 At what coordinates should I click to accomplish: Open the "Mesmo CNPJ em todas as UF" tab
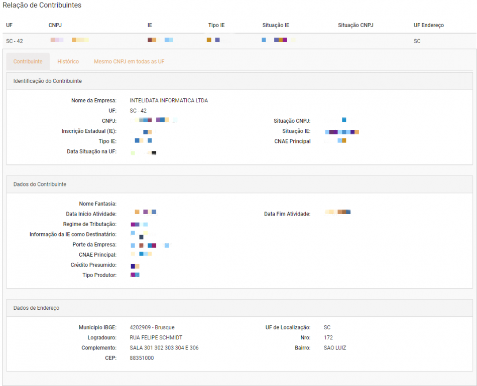pos(129,61)
